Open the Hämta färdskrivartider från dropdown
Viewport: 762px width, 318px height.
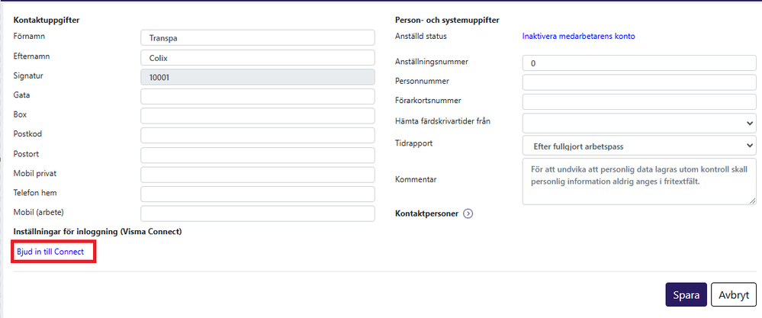click(639, 123)
